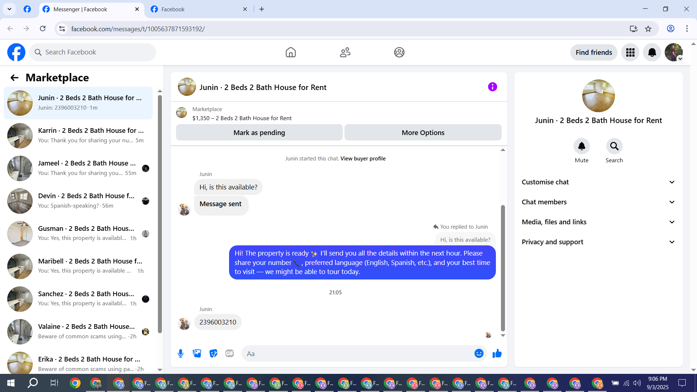Choose a sticker icon
697x392 pixels.
213,354
